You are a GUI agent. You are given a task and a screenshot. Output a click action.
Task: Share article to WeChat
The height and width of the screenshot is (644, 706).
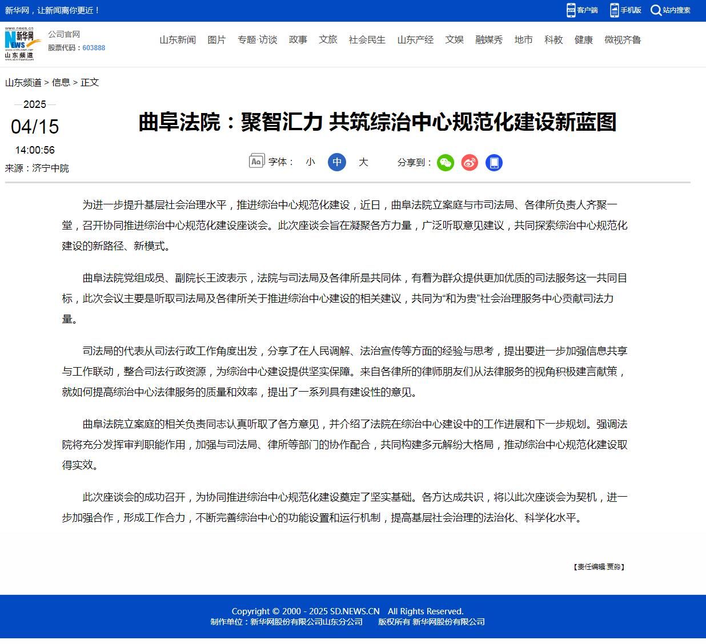(446, 163)
